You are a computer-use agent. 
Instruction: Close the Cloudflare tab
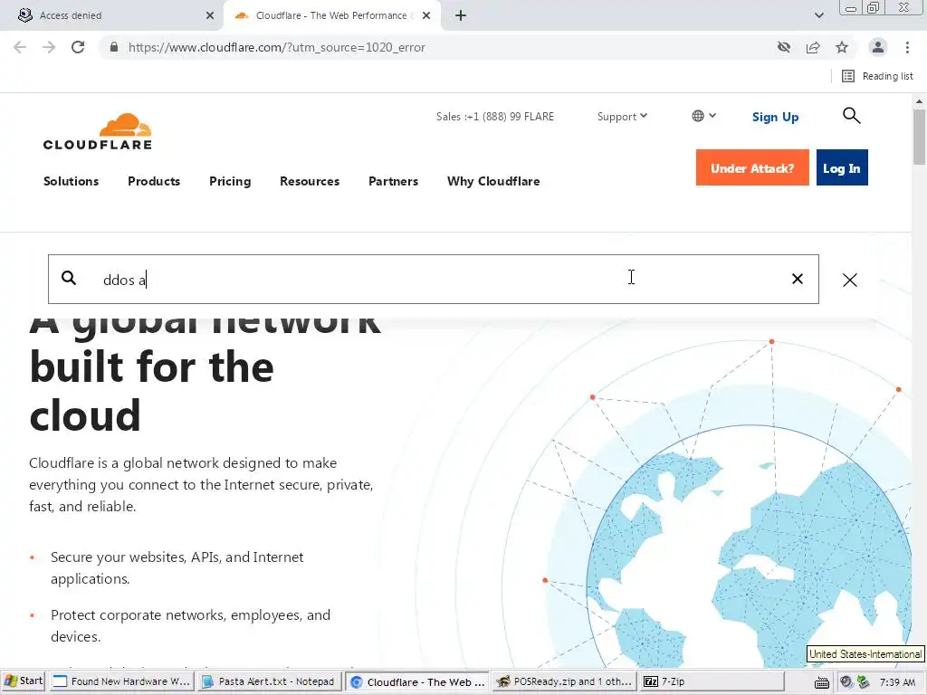(x=426, y=15)
